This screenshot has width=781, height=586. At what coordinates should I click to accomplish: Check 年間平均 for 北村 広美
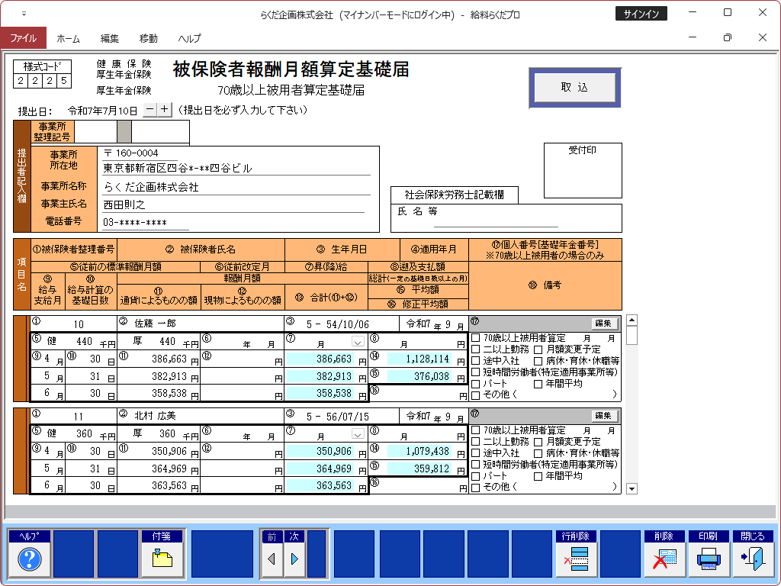[x=538, y=476]
